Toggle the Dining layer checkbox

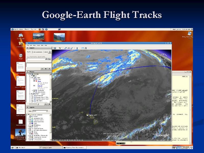click(x=30, y=132)
